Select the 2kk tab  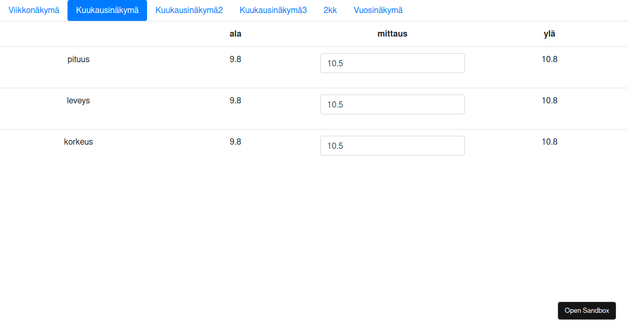pyautogui.click(x=330, y=10)
